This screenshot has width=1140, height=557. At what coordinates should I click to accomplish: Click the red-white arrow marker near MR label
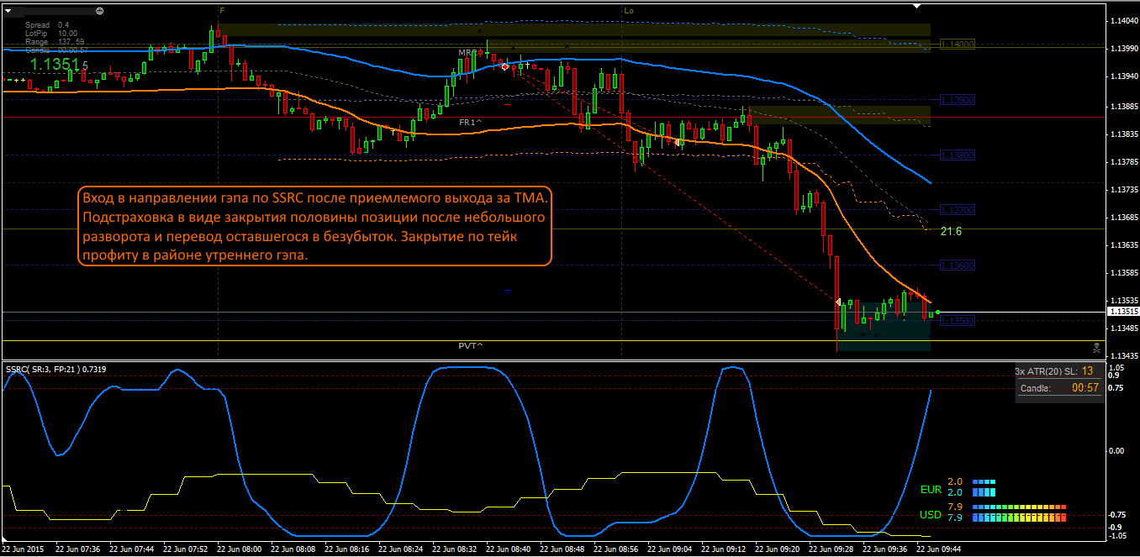[x=504, y=66]
